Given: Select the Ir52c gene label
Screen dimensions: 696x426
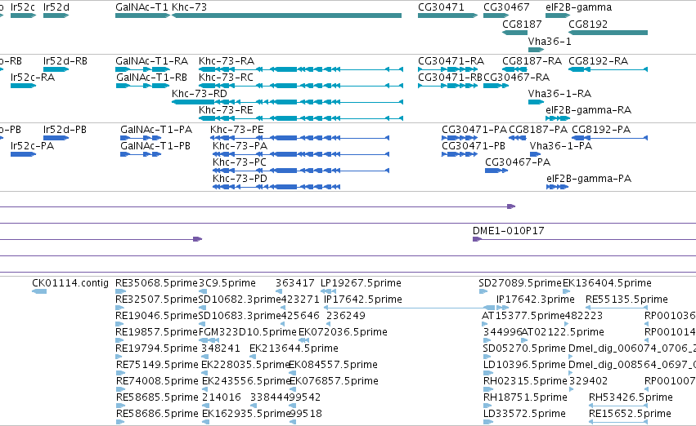Looking at the screenshot, I should (x=23, y=7).
